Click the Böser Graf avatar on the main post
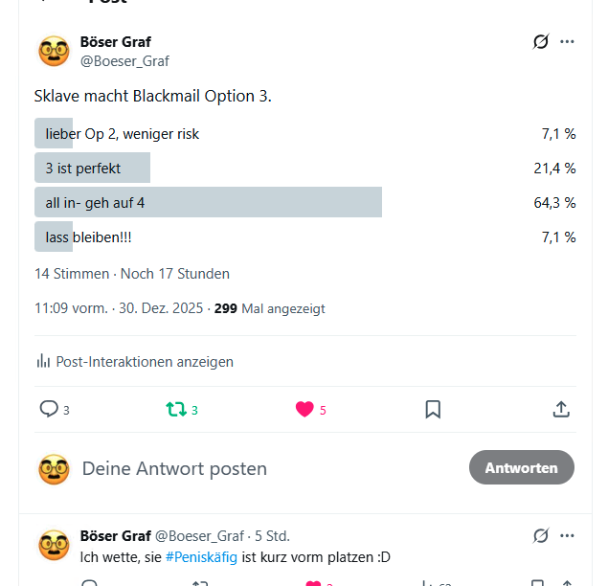The height and width of the screenshot is (586, 608). point(55,51)
